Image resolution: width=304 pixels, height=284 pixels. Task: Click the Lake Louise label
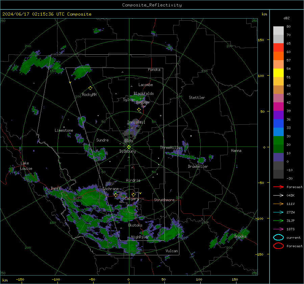point(26,166)
